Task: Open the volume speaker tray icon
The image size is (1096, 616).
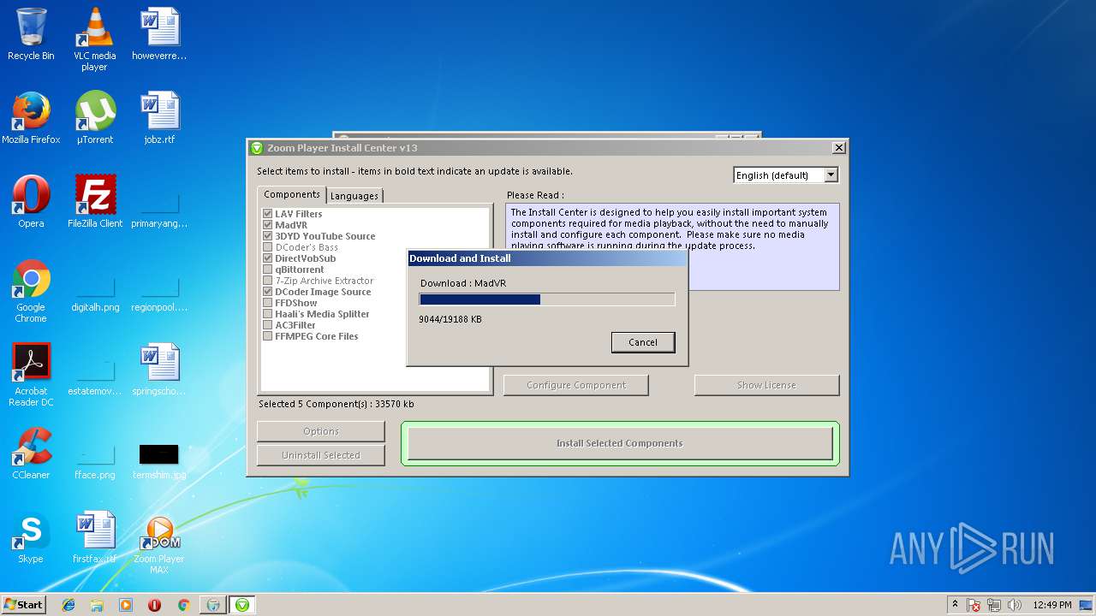Action: tap(1015, 605)
